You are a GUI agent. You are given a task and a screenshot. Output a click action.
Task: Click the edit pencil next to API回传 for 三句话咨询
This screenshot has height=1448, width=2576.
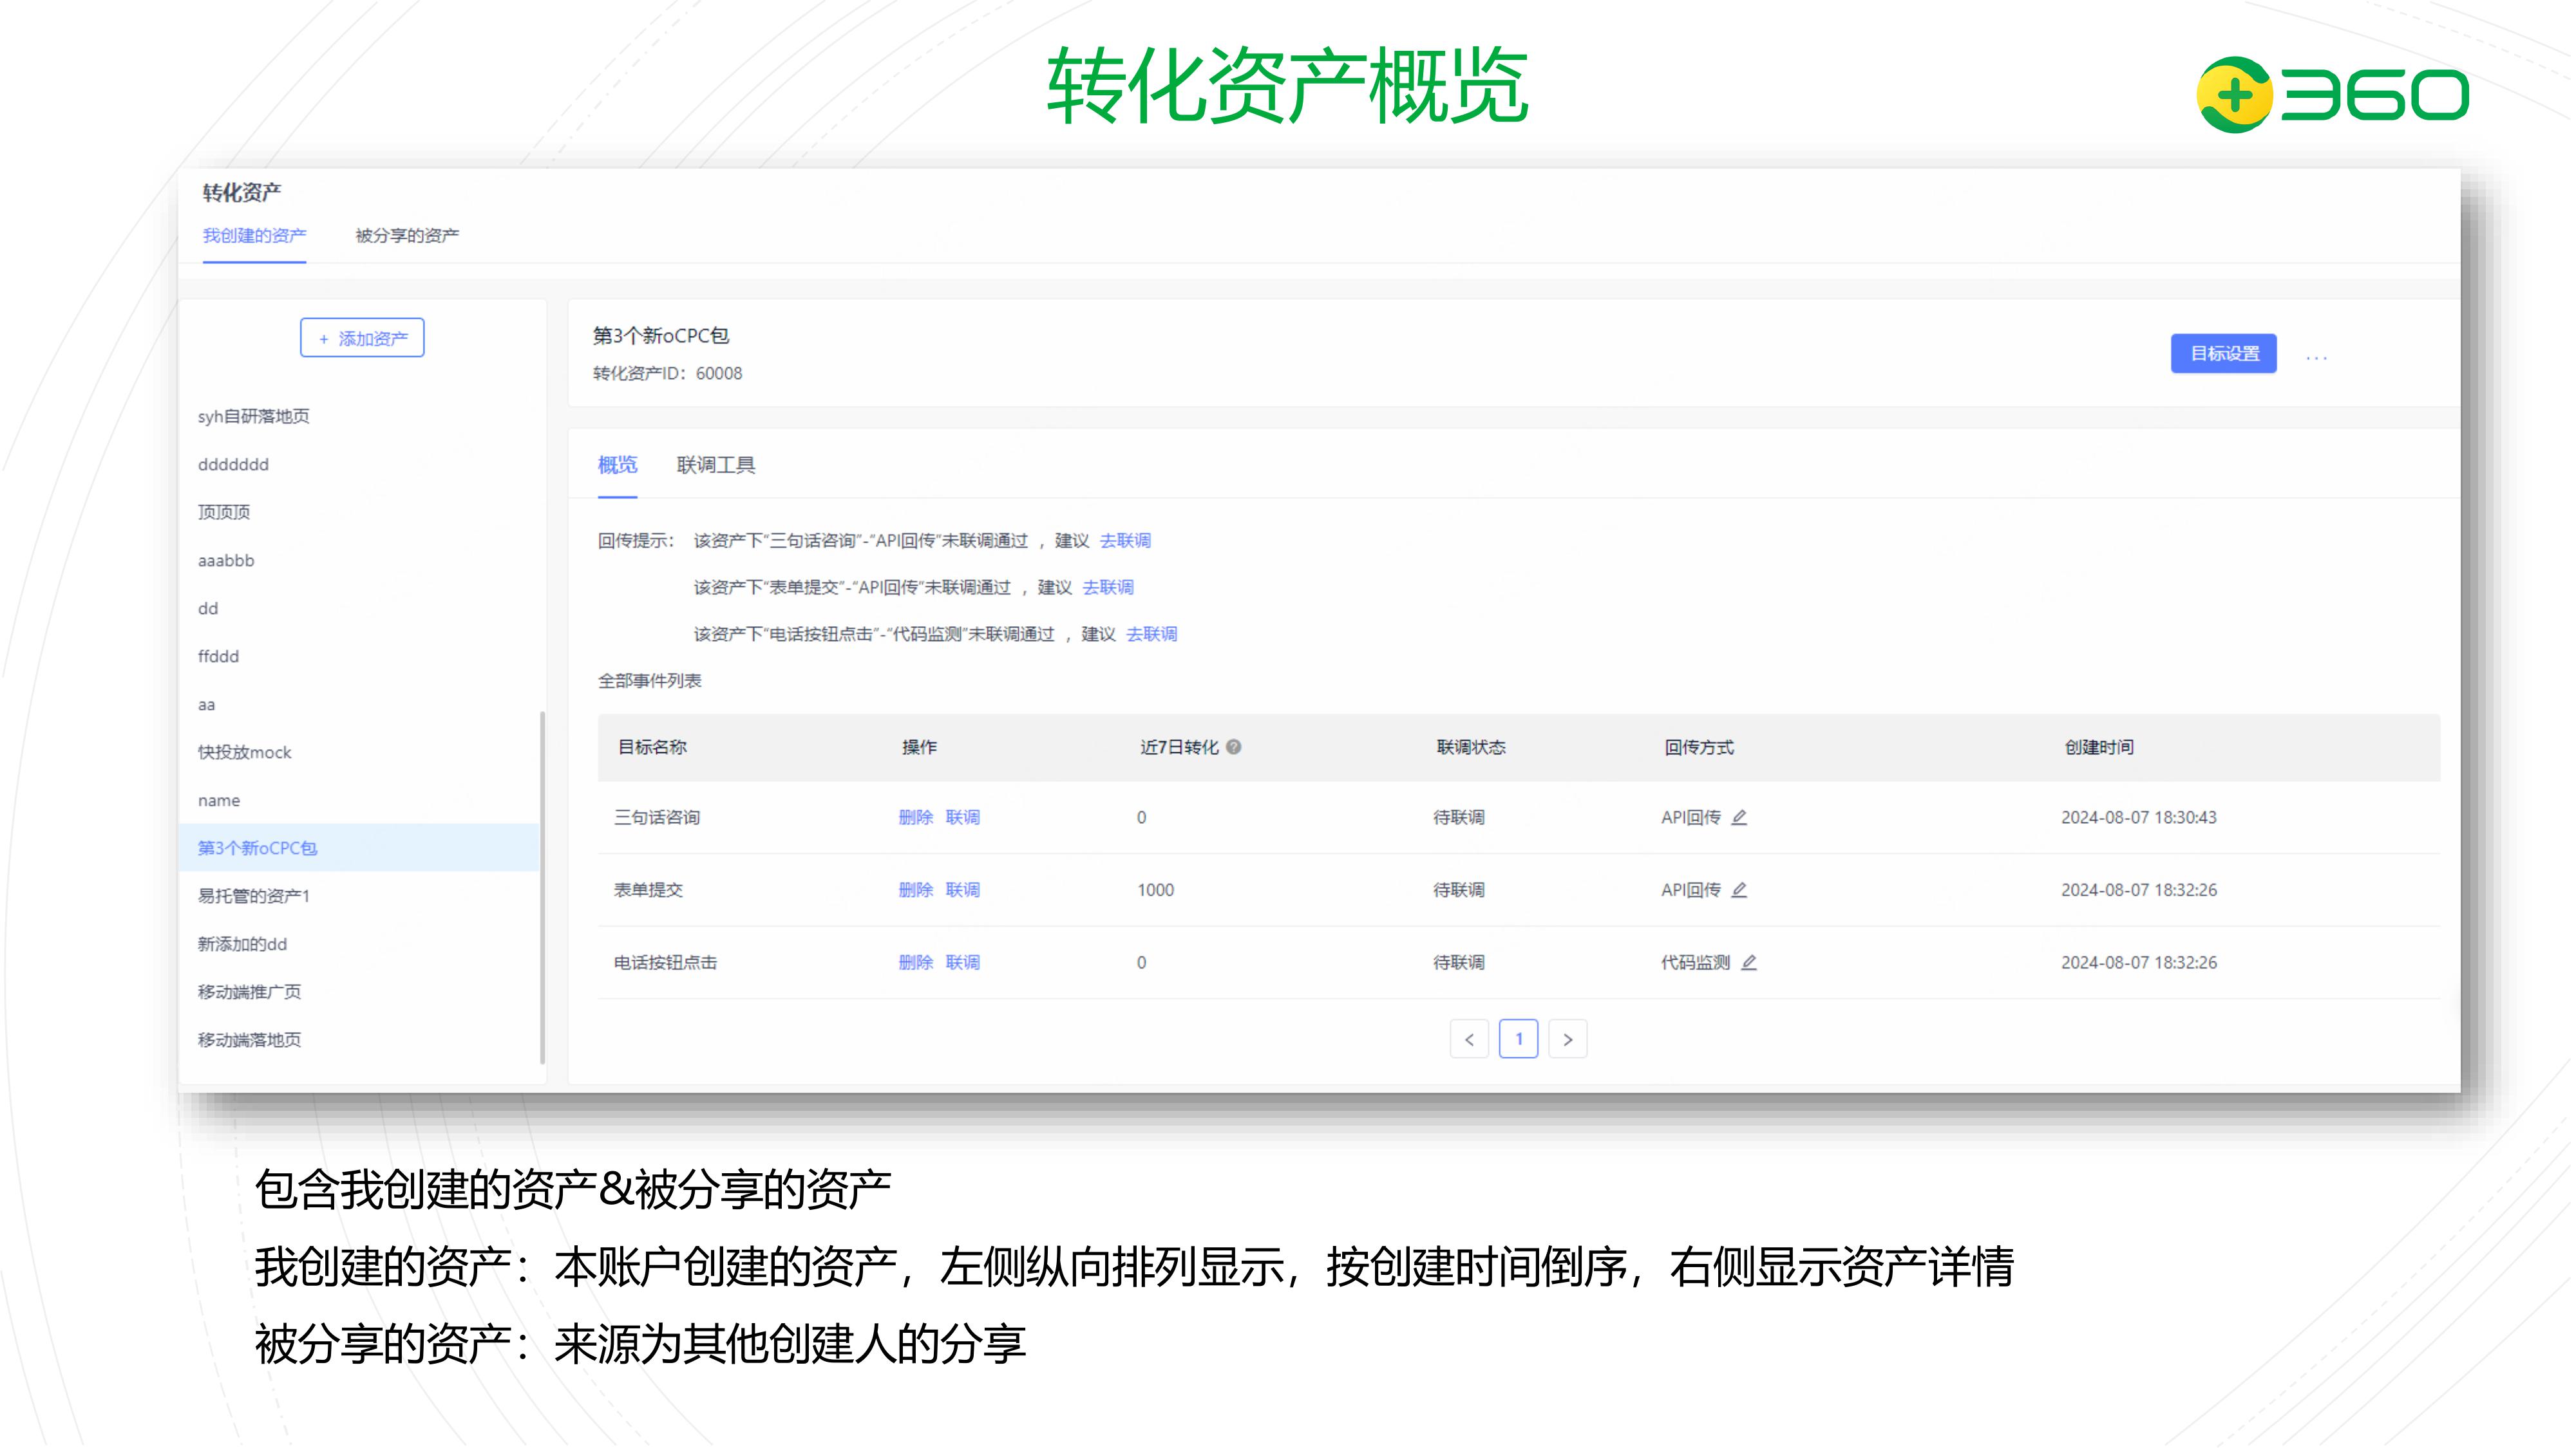pos(1739,817)
